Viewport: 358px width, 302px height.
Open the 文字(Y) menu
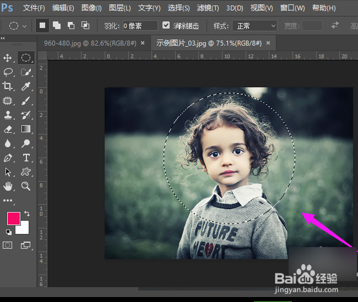click(149, 8)
